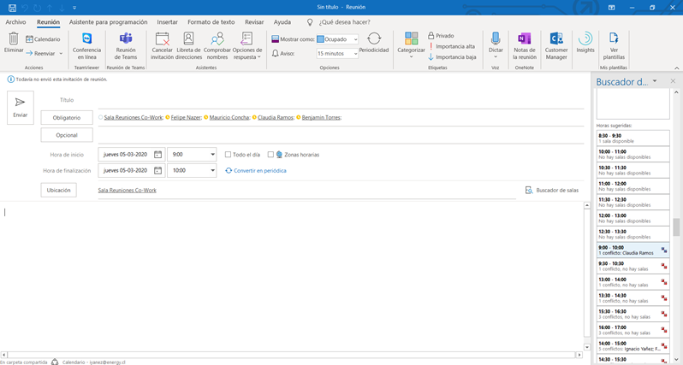
Task: Click the Insights icon
Action: [585, 38]
